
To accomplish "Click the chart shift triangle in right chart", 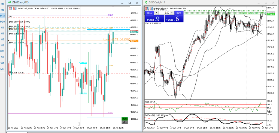I will point(263,7).
